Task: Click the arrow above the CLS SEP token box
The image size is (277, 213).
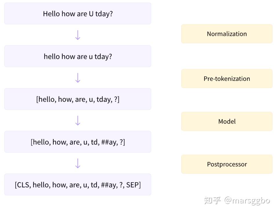Action: 78,163
